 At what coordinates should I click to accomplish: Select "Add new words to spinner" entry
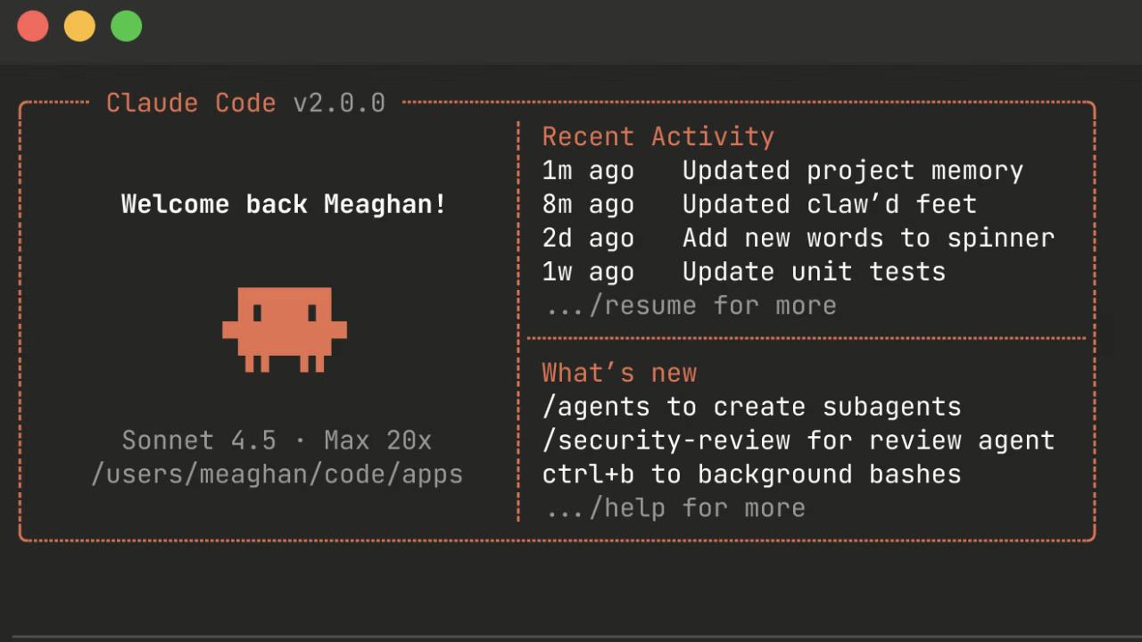click(x=869, y=238)
